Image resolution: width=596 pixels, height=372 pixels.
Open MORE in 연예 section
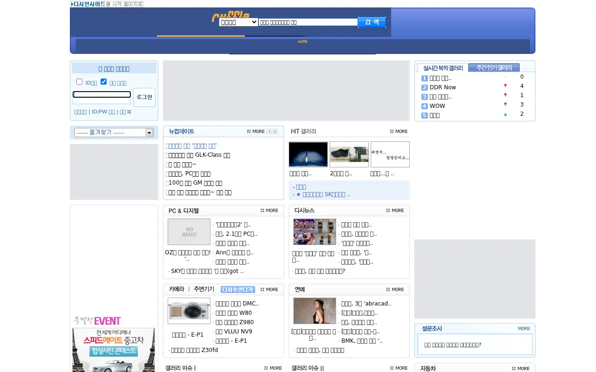click(x=395, y=290)
